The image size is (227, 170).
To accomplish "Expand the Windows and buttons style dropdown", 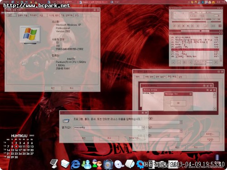I will pos(181,122).
